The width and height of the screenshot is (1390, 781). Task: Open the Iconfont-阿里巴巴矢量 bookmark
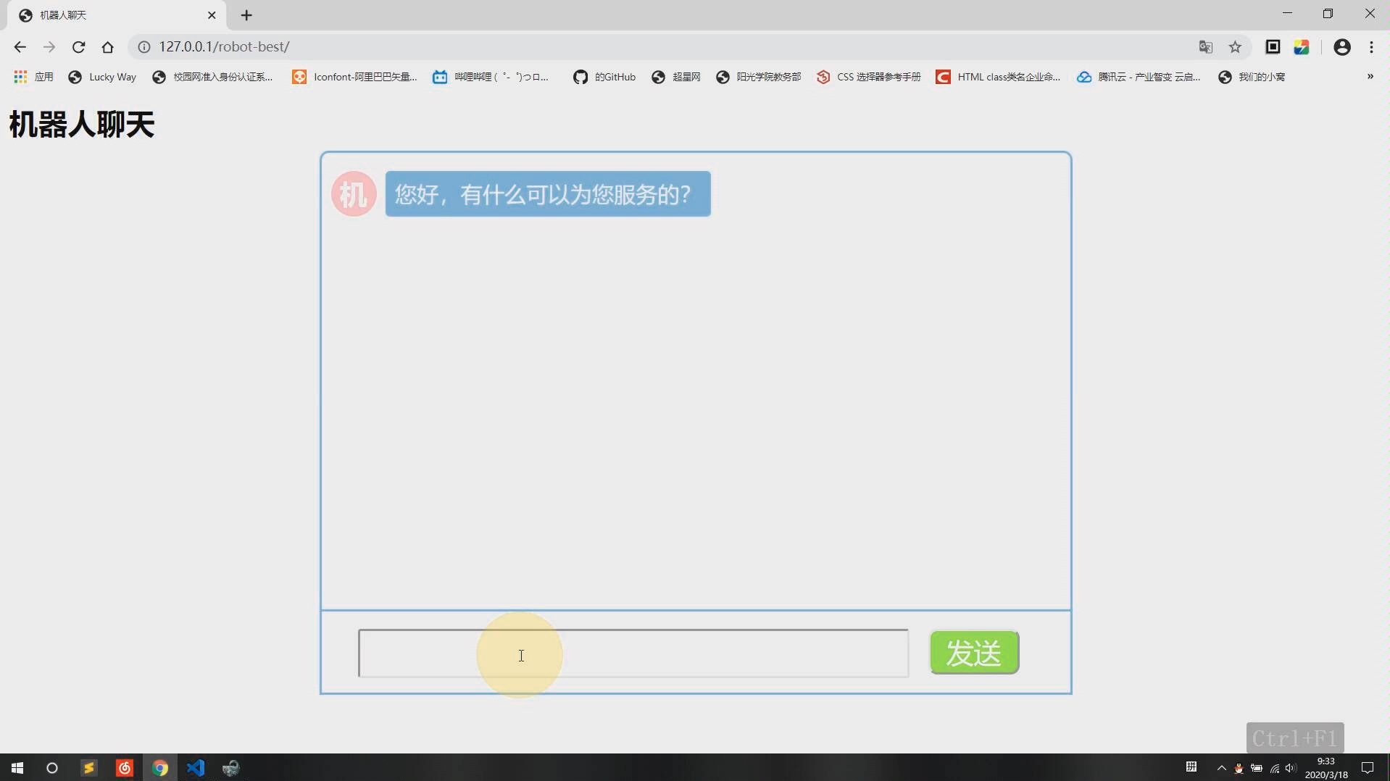354,77
